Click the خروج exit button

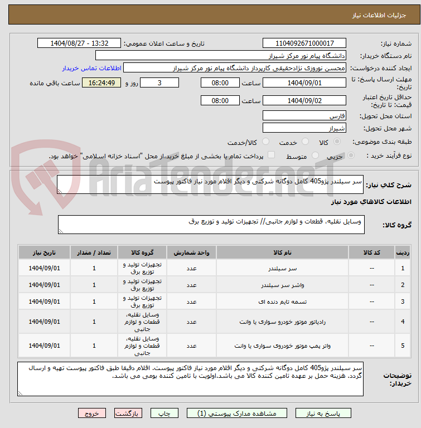(92, 414)
